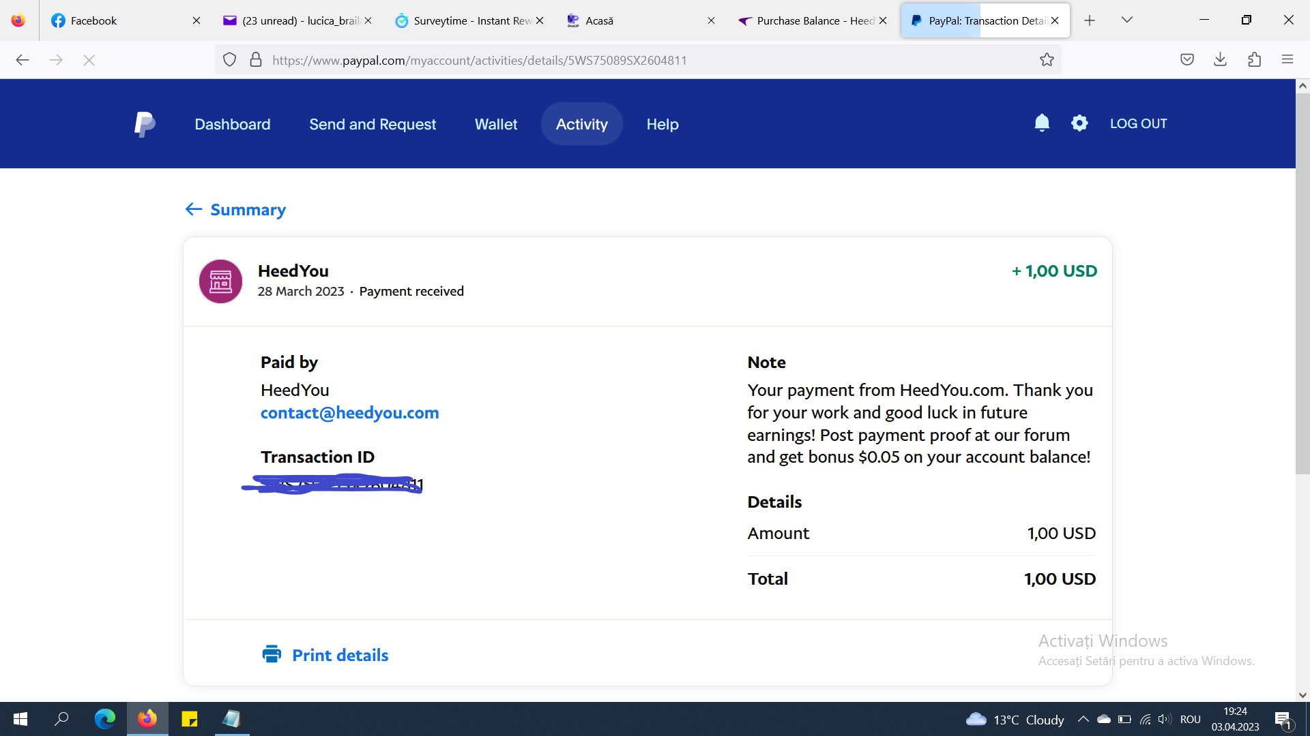Open the Firefox application hamburger menu

tap(1287, 60)
